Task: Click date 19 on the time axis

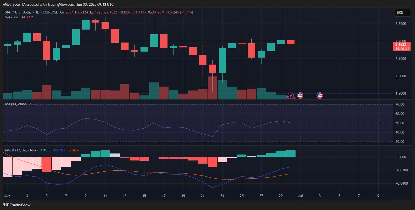Action: (x=183, y=196)
